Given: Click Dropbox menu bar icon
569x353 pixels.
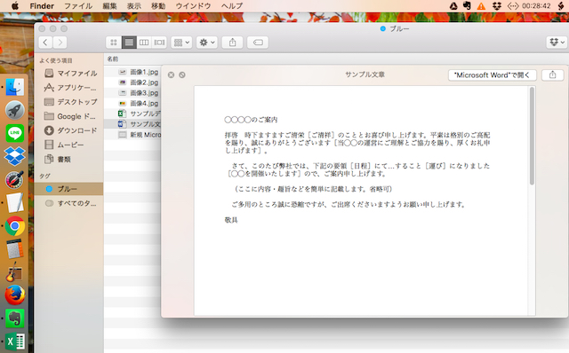Looking at the screenshot, I should (x=497, y=6).
